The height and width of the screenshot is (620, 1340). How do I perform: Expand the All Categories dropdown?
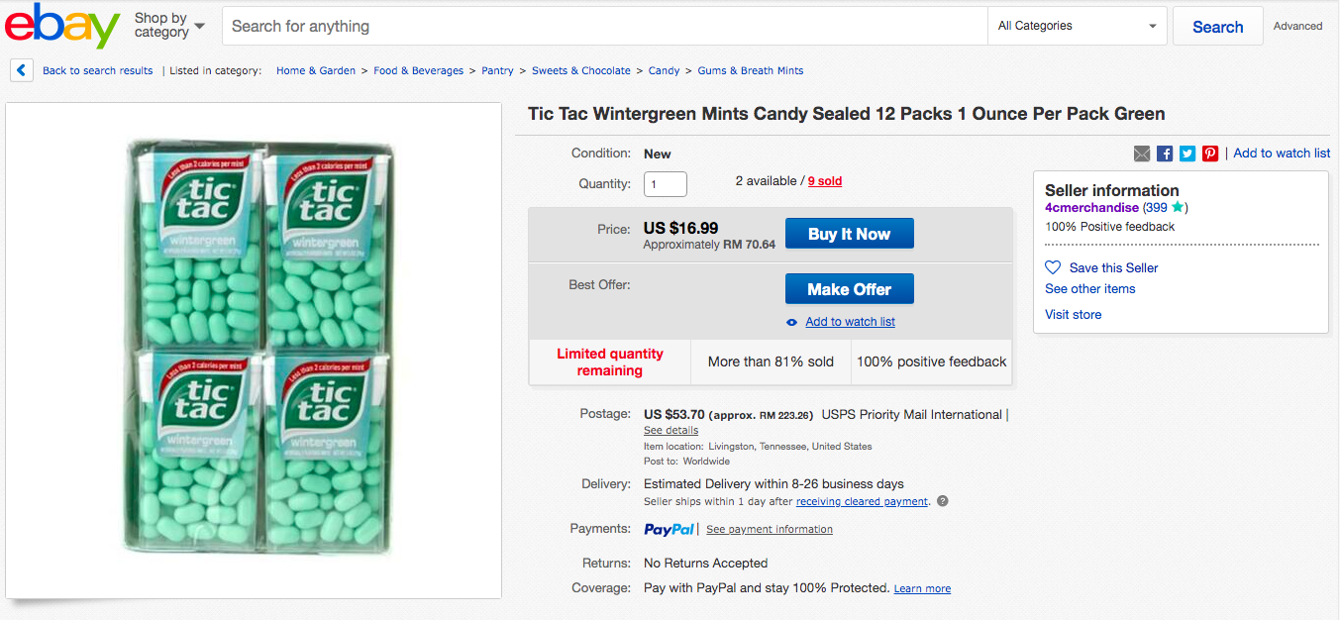point(1078,26)
